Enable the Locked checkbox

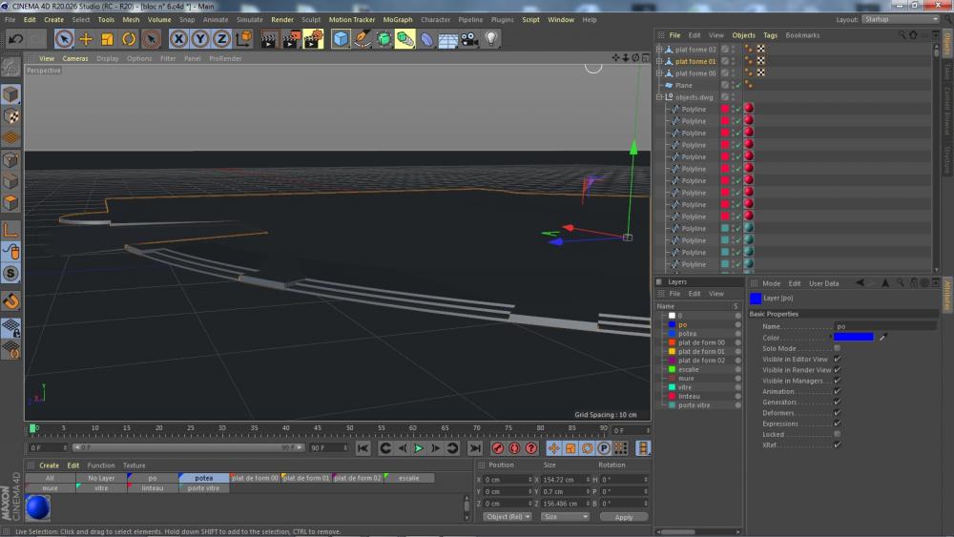(837, 434)
